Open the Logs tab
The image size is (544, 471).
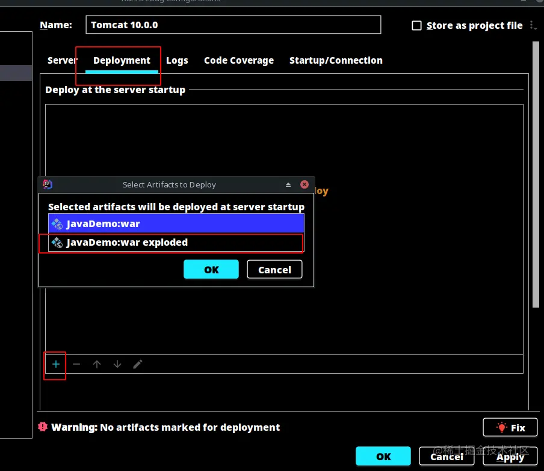point(177,60)
